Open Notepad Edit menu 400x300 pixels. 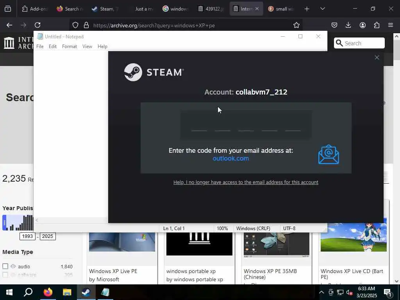click(x=53, y=46)
